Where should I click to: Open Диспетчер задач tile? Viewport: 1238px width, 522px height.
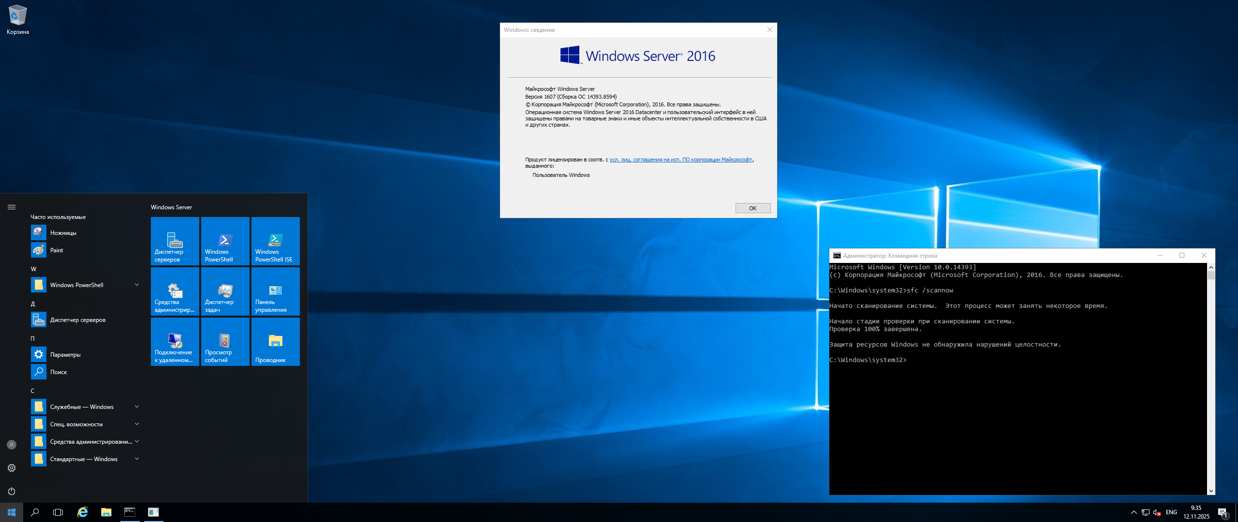(x=225, y=291)
